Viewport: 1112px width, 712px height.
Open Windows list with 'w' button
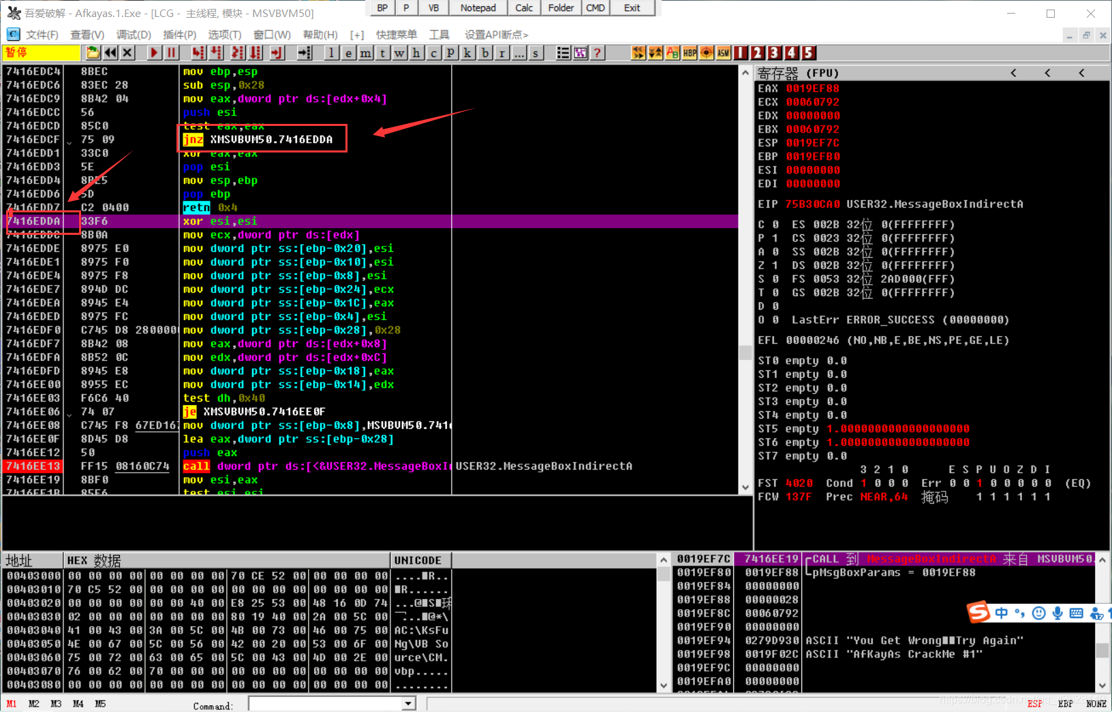click(399, 52)
